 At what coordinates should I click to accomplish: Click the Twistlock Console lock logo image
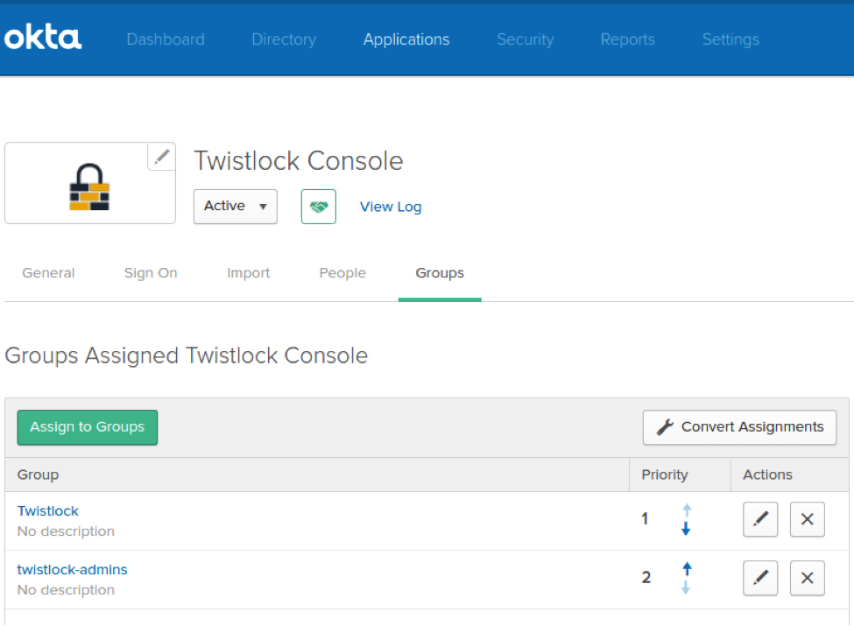pos(89,186)
